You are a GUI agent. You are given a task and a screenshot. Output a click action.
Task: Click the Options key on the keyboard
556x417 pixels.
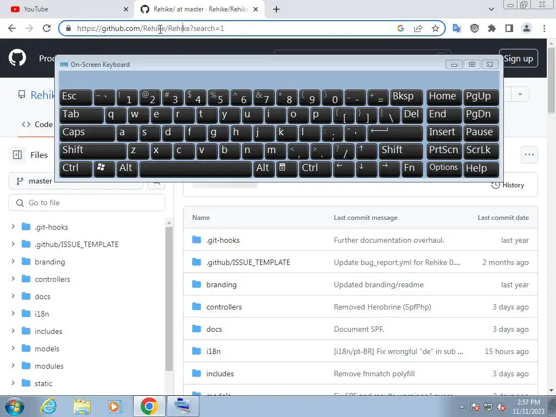click(x=444, y=168)
